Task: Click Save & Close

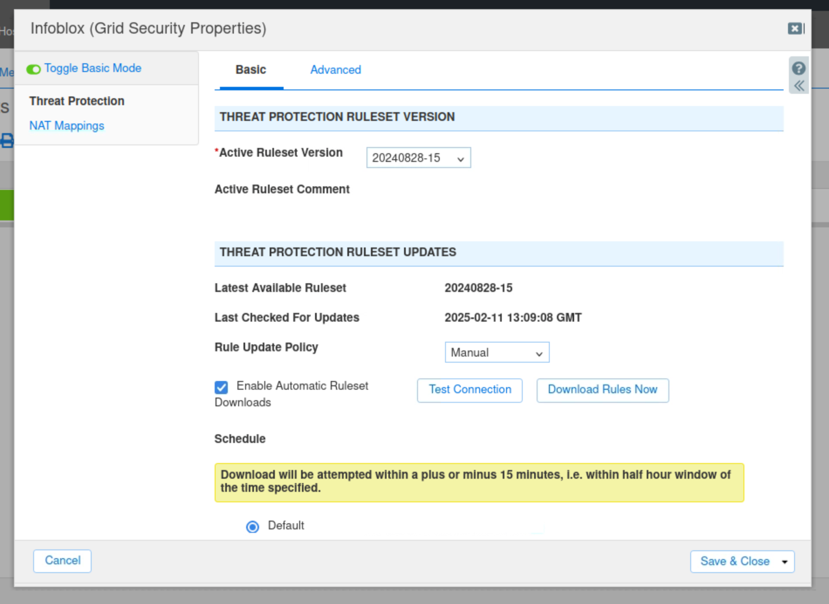Action: 735,562
